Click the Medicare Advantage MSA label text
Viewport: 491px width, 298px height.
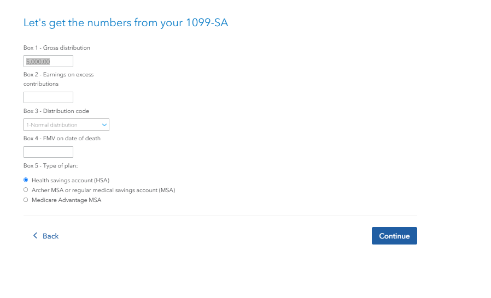coord(66,200)
